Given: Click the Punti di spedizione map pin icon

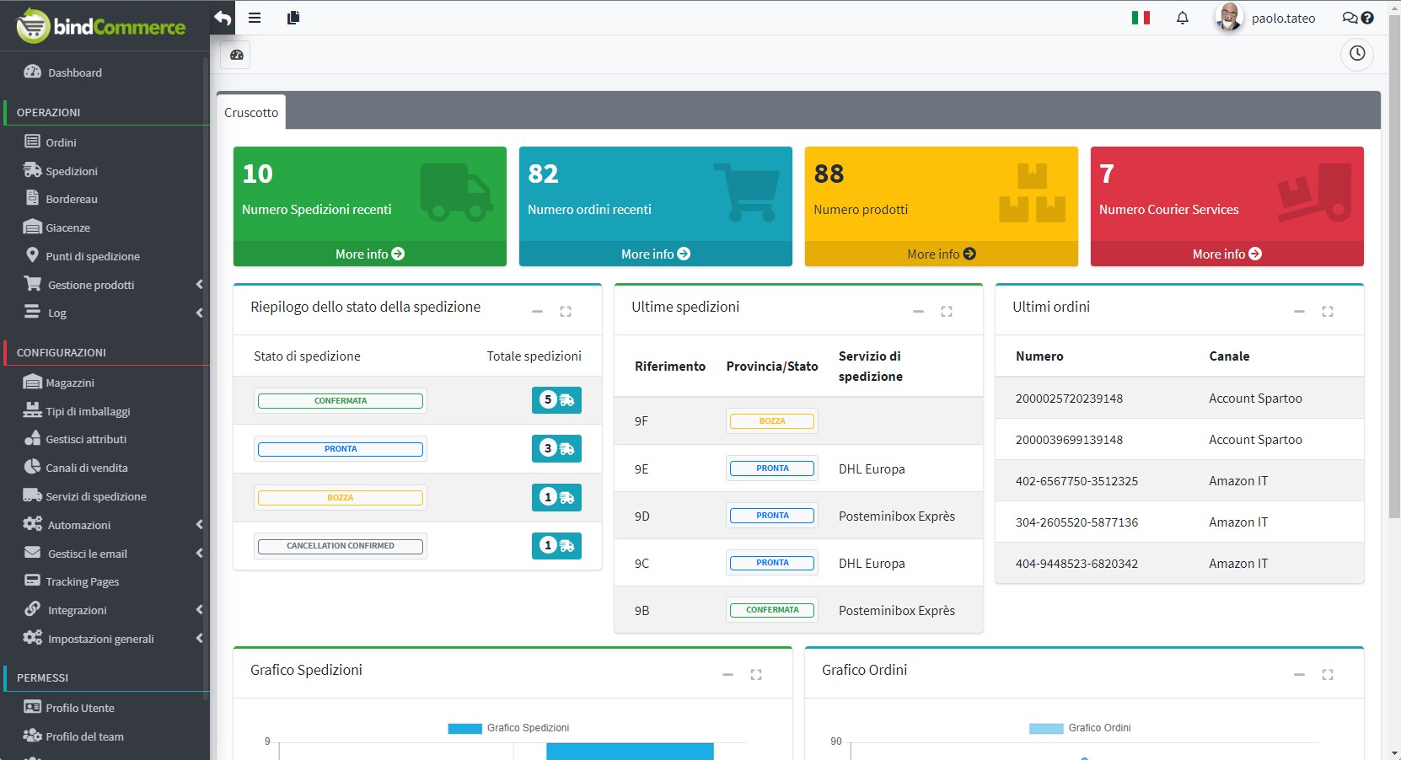Looking at the screenshot, I should (32, 255).
